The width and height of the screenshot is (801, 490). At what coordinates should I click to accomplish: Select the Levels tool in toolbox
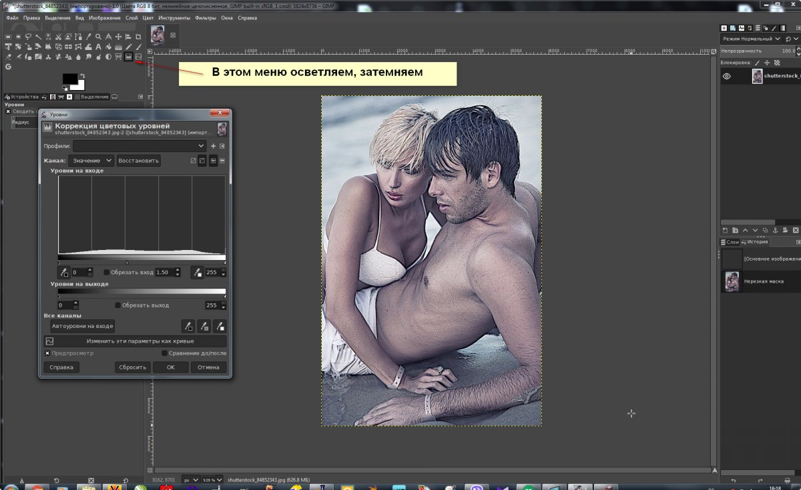128,57
